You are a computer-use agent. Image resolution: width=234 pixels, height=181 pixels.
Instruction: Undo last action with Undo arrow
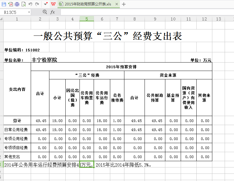coord(30,4)
